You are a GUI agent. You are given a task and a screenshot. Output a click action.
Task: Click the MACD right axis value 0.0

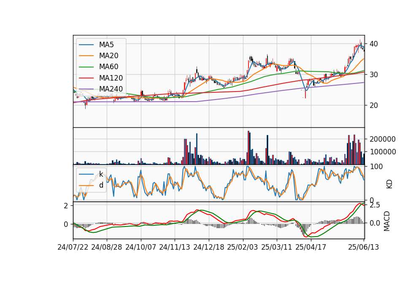tap(375, 223)
